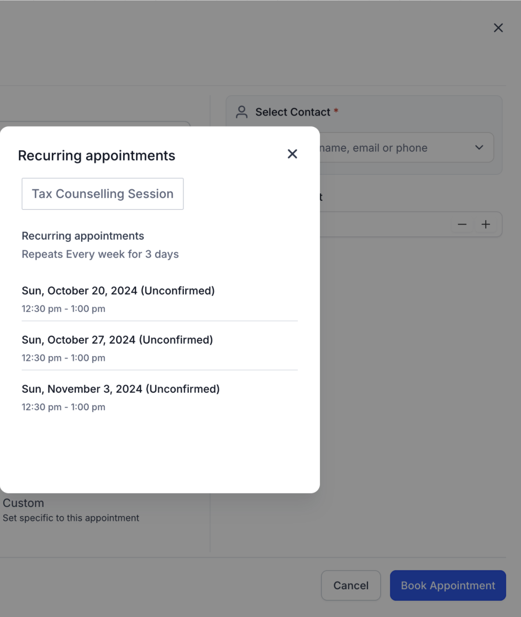Screen dimensions: 521x617
Task: Select the November 3, 2024 appointment
Action: point(159,397)
